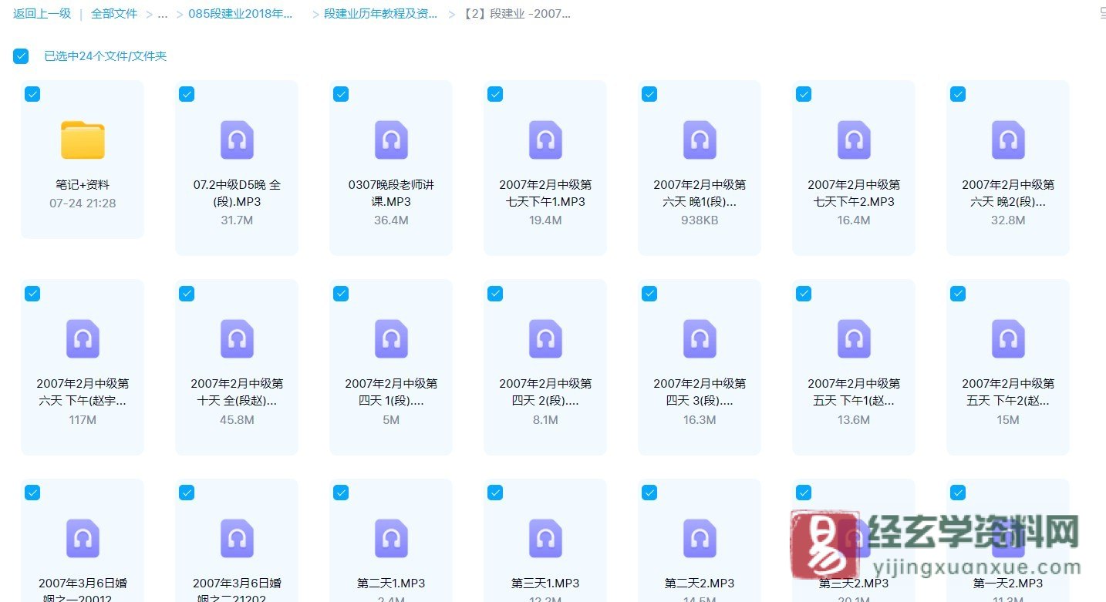Click the 938KB file size
The height and width of the screenshot is (602, 1106).
700,220
